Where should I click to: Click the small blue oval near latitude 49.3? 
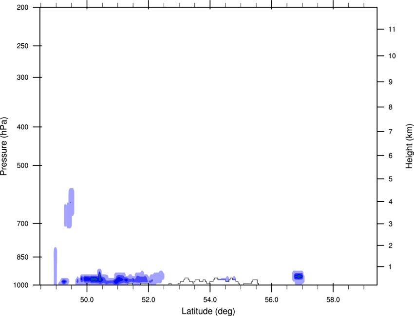64,281
